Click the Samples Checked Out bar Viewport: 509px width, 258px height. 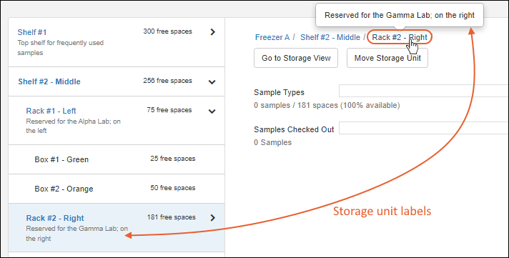pos(424,128)
